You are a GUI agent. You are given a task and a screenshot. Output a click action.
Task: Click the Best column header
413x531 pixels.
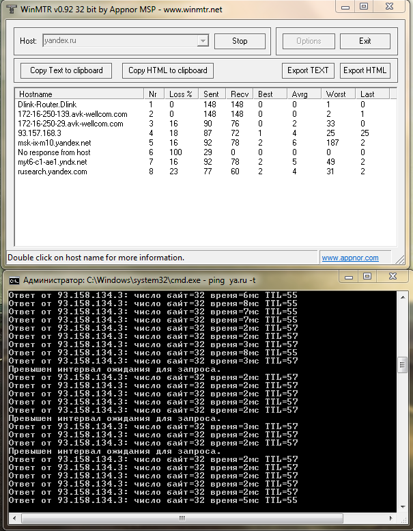[270, 94]
